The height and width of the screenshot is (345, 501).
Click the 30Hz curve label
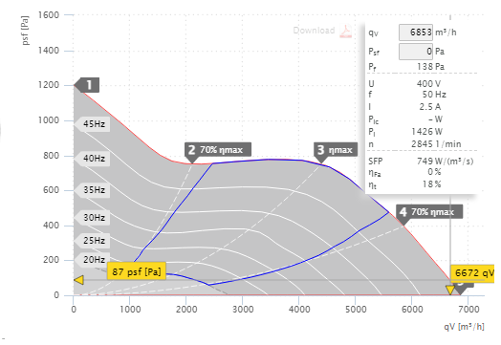[93, 218]
